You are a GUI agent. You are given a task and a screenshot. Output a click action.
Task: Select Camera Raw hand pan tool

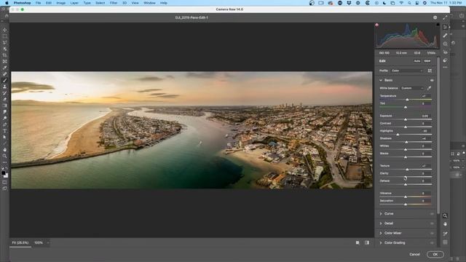[x=445, y=224]
